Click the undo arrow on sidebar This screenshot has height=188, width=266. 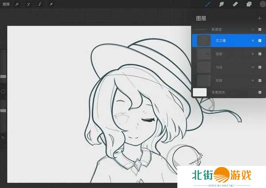tap(3, 138)
